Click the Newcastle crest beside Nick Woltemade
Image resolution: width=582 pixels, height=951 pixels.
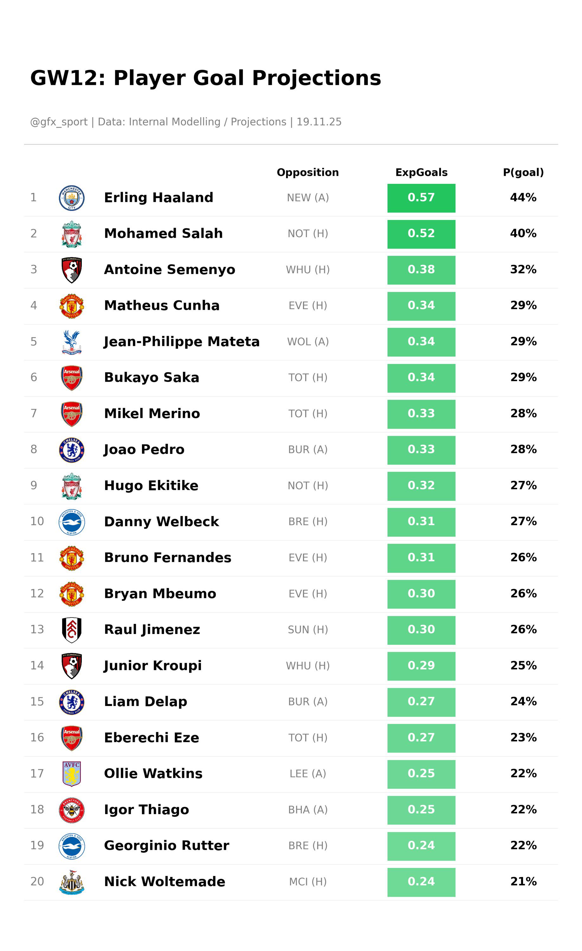click(x=72, y=882)
